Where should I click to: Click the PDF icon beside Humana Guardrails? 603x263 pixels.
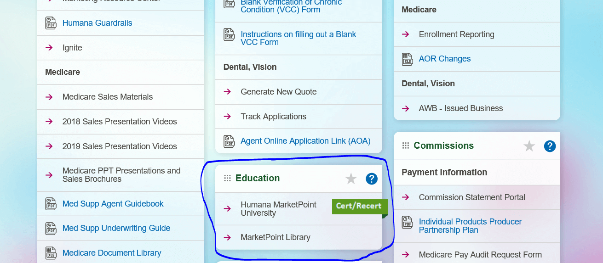coord(51,23)
